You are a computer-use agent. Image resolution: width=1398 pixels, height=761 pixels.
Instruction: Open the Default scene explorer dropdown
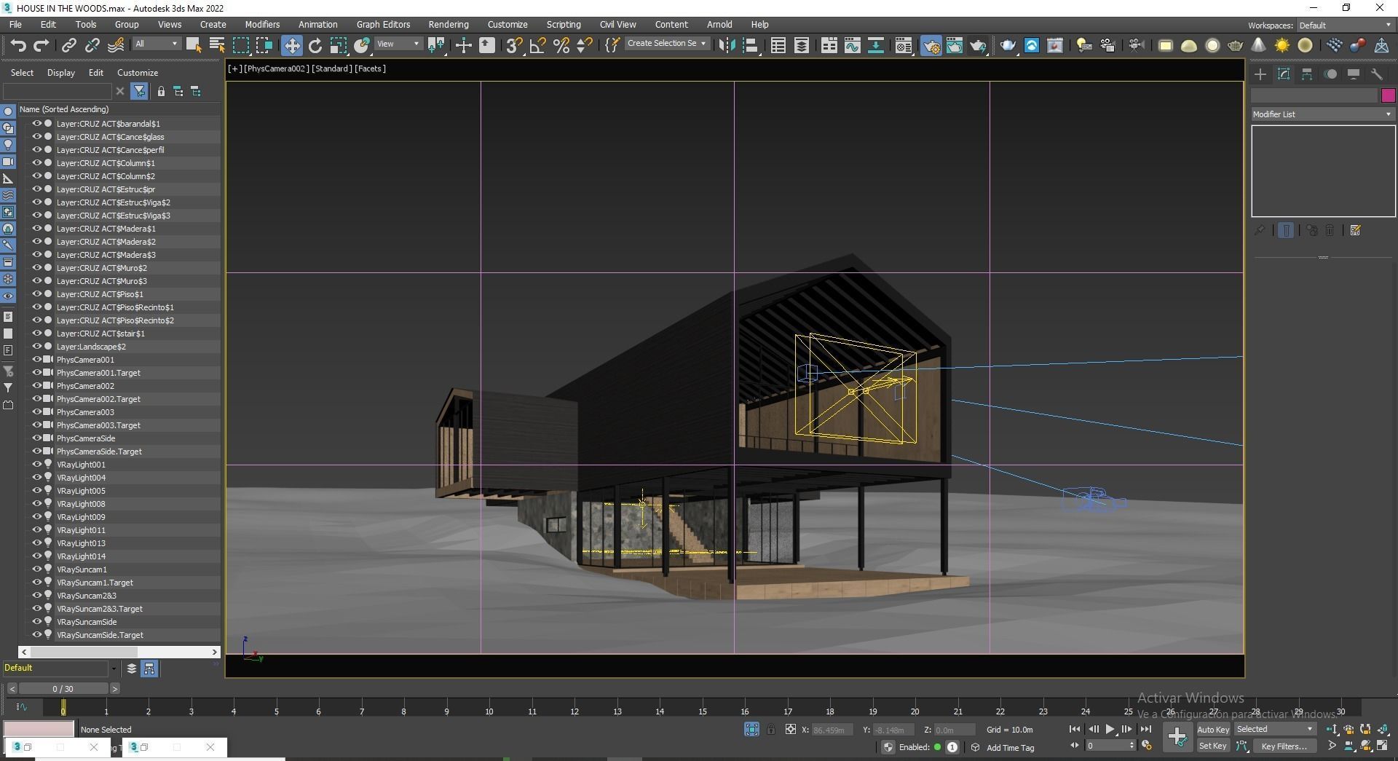pyautogui.click(x=60, y=668)
